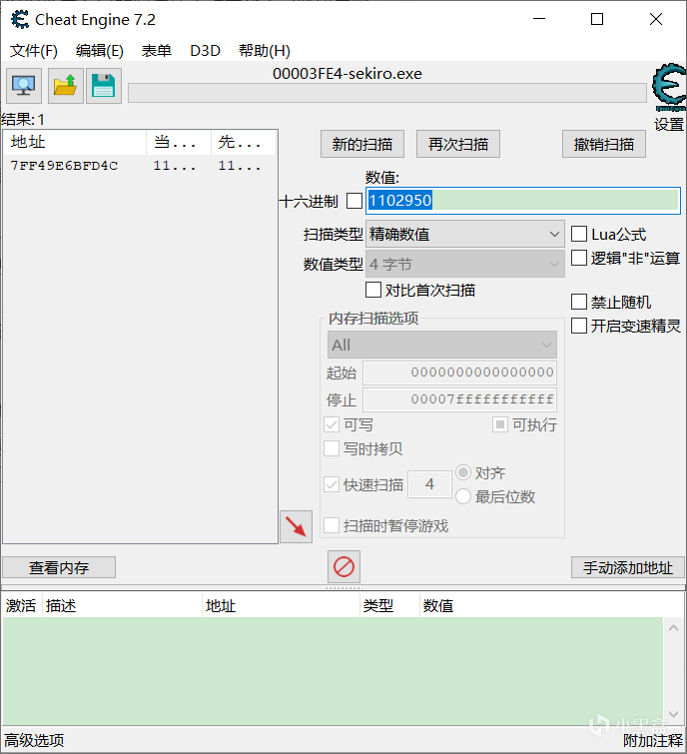Toggle the 对比首次扫描 checkbox
This screenshot has height=754, width=687.
[x=373, y=291]
